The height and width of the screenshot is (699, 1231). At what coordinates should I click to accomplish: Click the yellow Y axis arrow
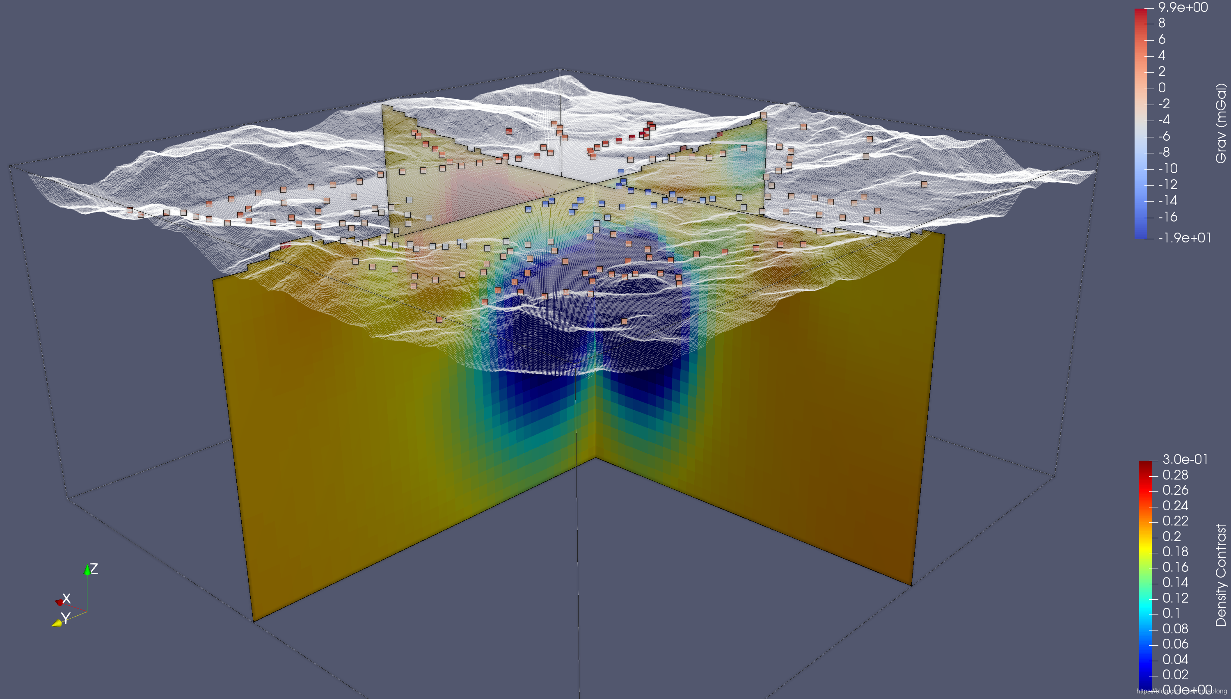coord(57,623)
